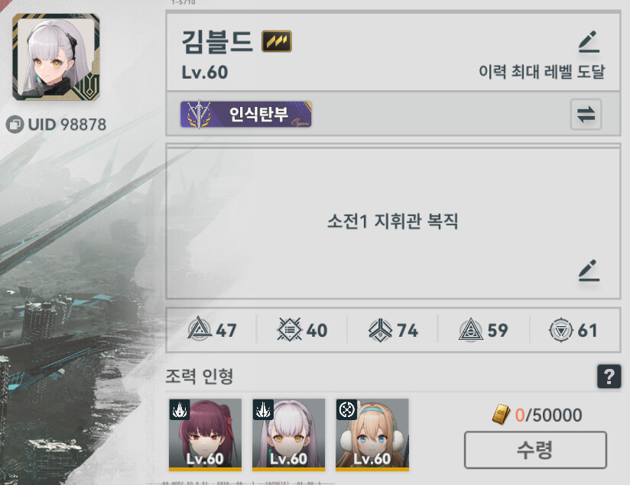The width and height of the screenshot is (630, 485).
Task: Open the 인식탄부 title badge
Action: point(246,115)
